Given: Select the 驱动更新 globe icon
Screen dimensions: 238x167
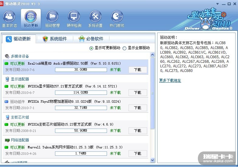Looking at the screenshot, I should 31,16.
